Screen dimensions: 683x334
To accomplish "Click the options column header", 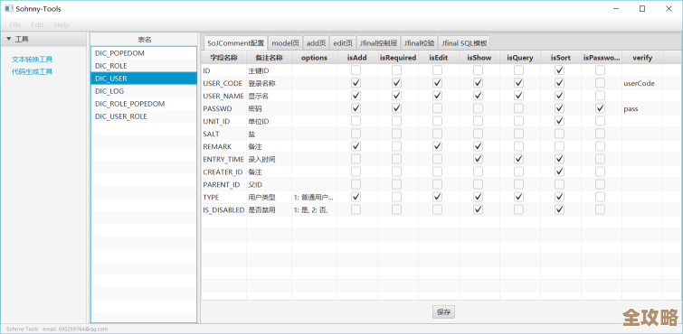I will point(314,58).
